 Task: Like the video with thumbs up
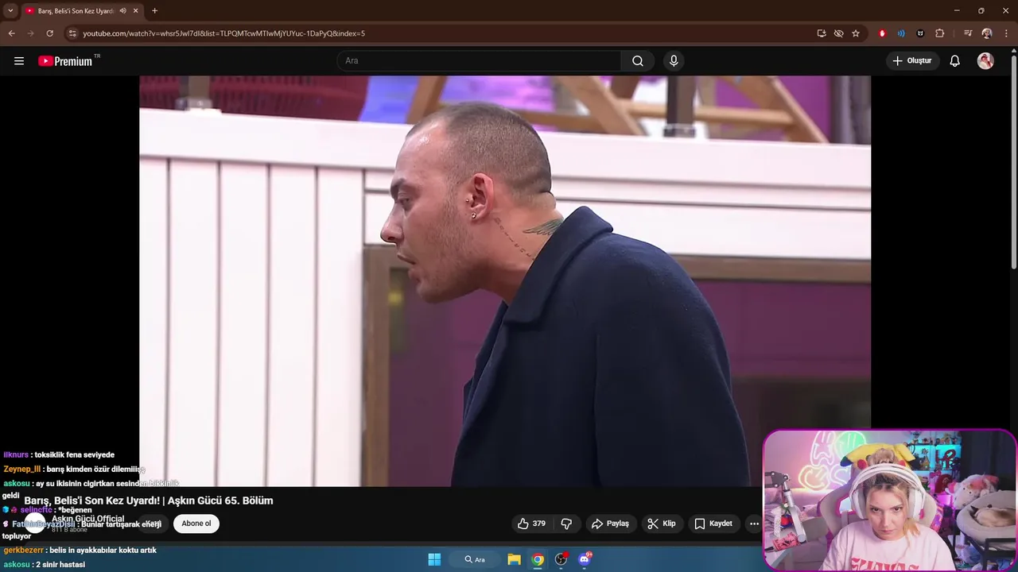coord(531,524)
